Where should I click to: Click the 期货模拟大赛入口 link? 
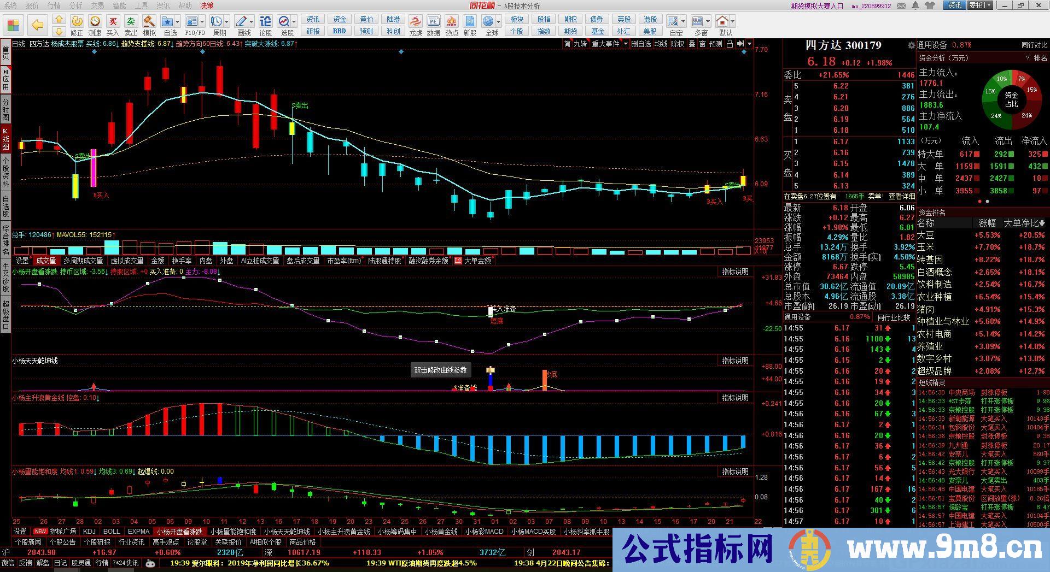pos(816,6)
